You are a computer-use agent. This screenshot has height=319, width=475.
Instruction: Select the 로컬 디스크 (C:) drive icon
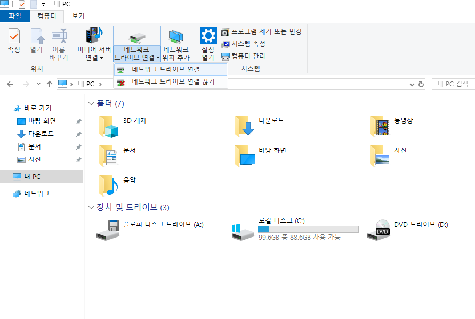pos(243,232)
